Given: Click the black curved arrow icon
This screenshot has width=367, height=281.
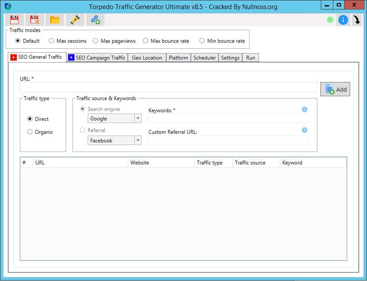Looking at the screenshot, I should 357,20.
